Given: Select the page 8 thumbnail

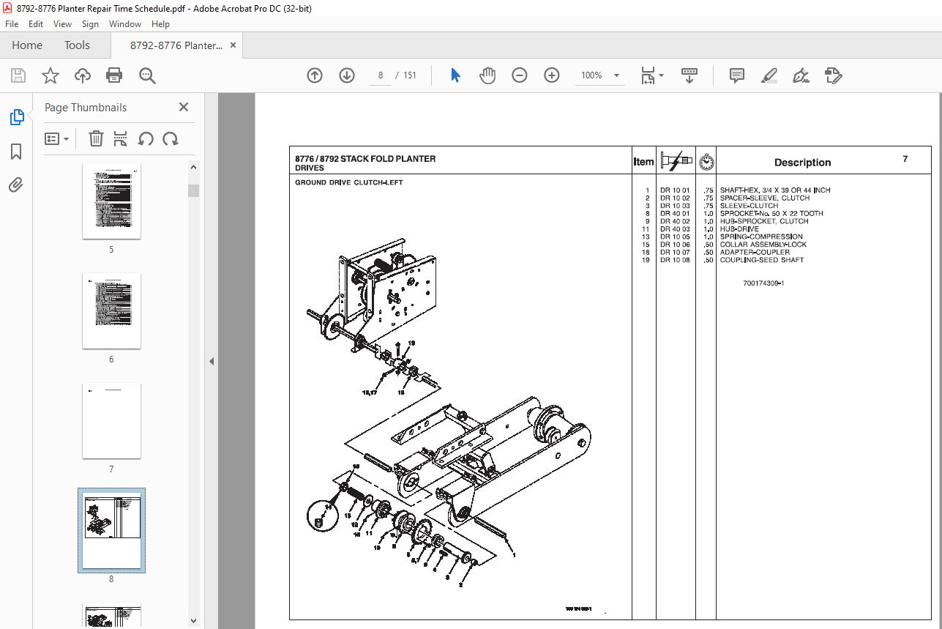Looking at the screenshot, I should point(111,529).
